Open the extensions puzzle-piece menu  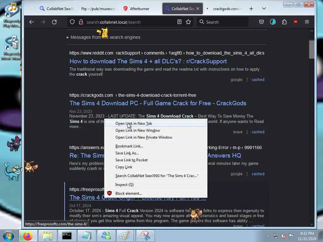coord(284,22)
